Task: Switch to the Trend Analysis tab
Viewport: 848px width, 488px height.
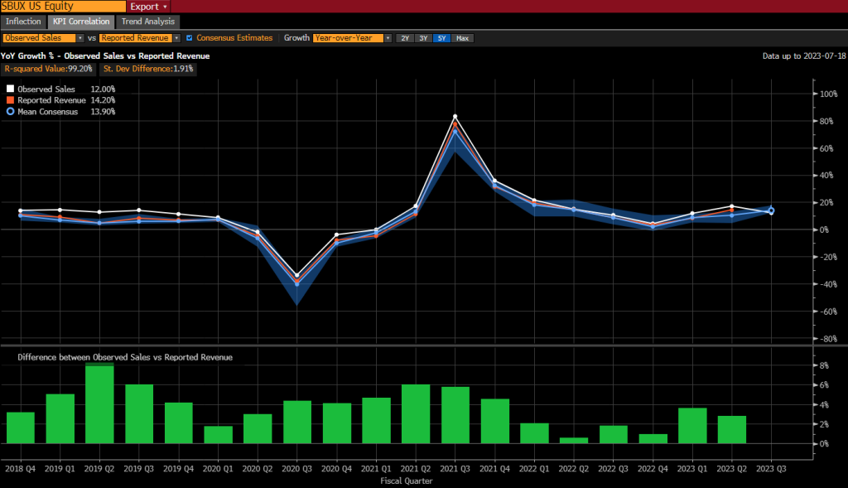Action: coord(147,22)
